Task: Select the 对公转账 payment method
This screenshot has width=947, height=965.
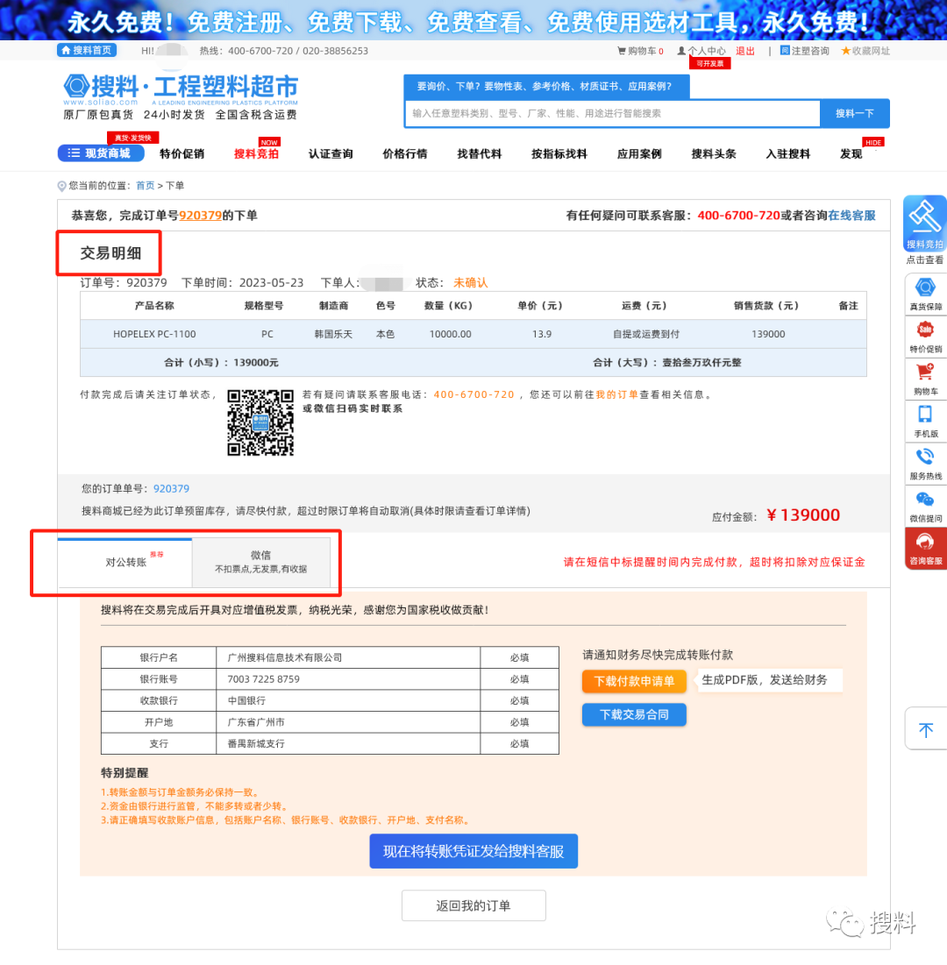Action: click(x=126, y=564)
